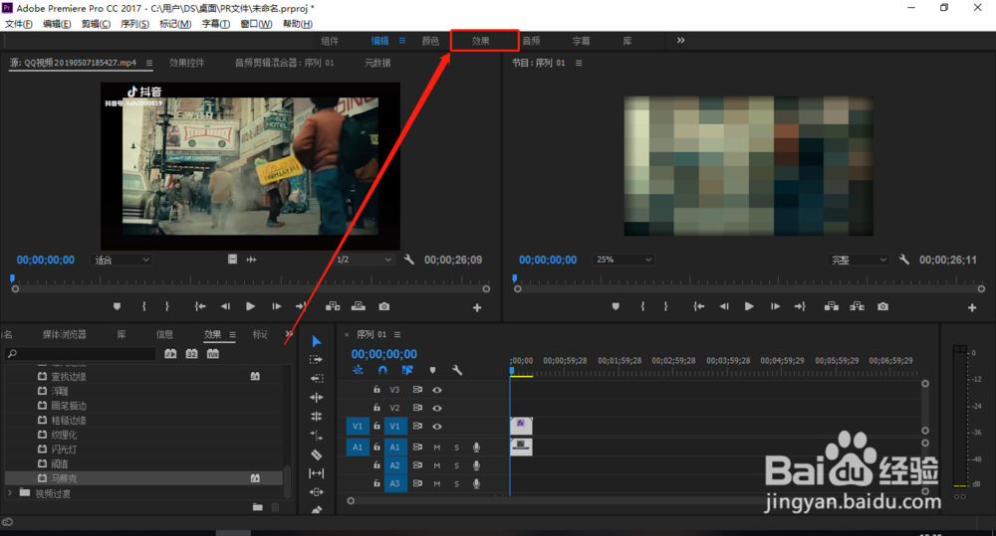
Task: Filter accelerated effects in Effects panel
Action: coord(170,353)
